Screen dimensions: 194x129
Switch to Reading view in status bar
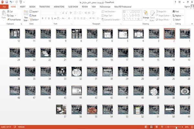[156, 127]
